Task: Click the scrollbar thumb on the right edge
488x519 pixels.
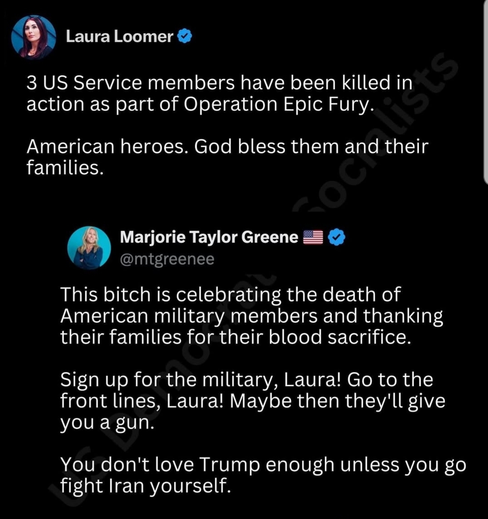Action: 486,92
